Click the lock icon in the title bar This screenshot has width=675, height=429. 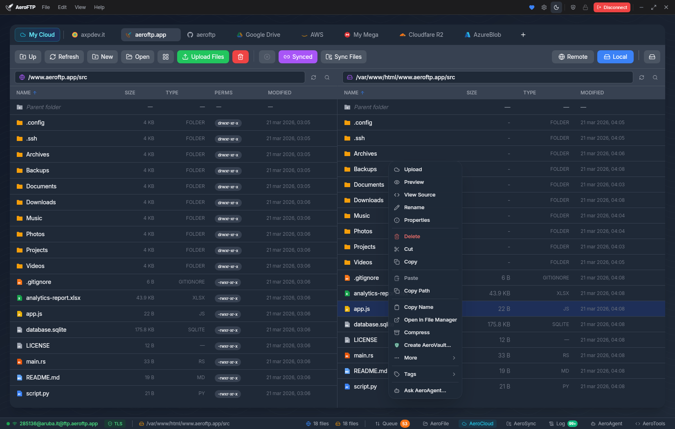tap(585, 7)
